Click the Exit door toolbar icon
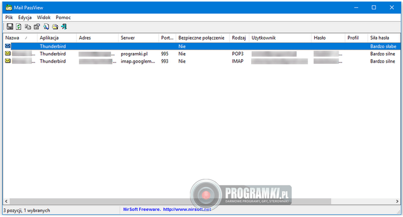The image size is (403, 217). (x=64, y=27)
